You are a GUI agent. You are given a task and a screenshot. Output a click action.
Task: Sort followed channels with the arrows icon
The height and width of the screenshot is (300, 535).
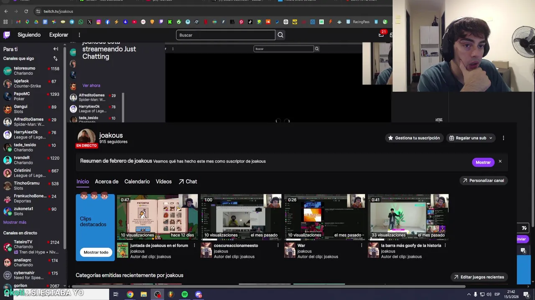pyautogui.click(x=55, y=59)
